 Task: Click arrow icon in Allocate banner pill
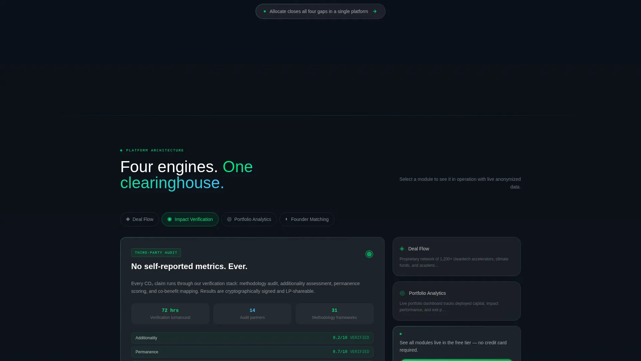pyautogui.click(x=375, y=11)
